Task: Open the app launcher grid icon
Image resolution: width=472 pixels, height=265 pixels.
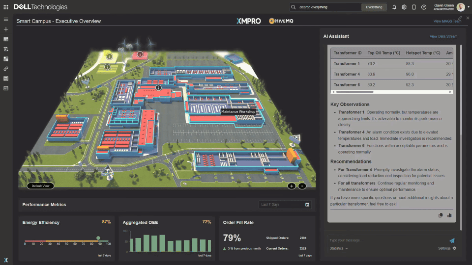Action: tap(6, 7)
